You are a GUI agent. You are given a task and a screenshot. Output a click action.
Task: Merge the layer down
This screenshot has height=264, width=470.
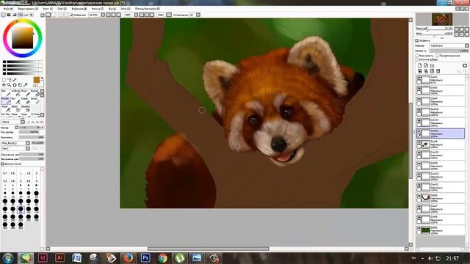426,71
